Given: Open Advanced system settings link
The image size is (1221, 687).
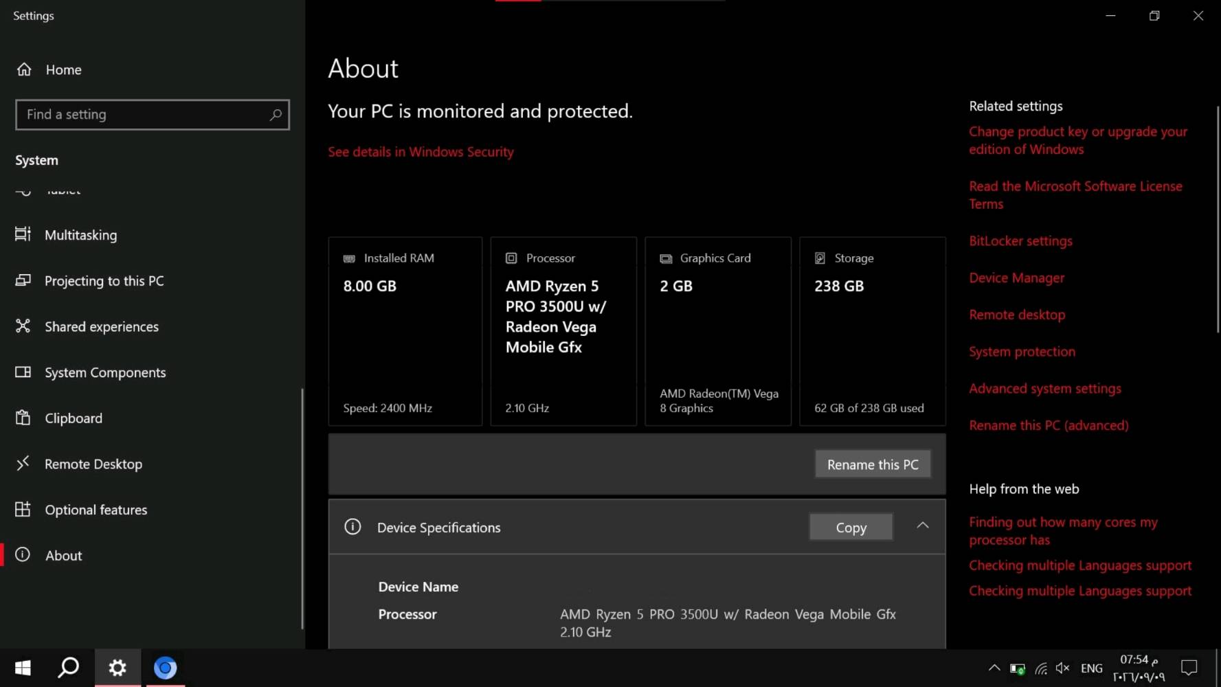Looking at the screenshot, I should point(1044,389).
